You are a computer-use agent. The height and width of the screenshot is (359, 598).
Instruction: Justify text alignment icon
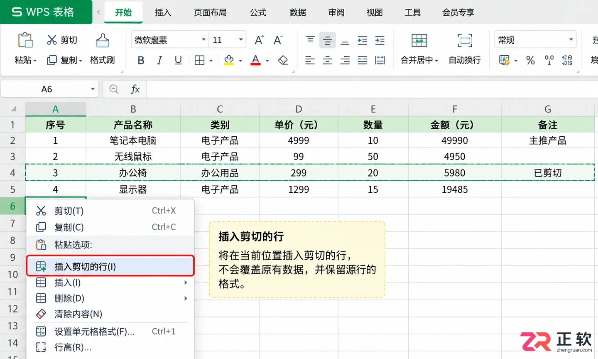(x=362, y=60)
